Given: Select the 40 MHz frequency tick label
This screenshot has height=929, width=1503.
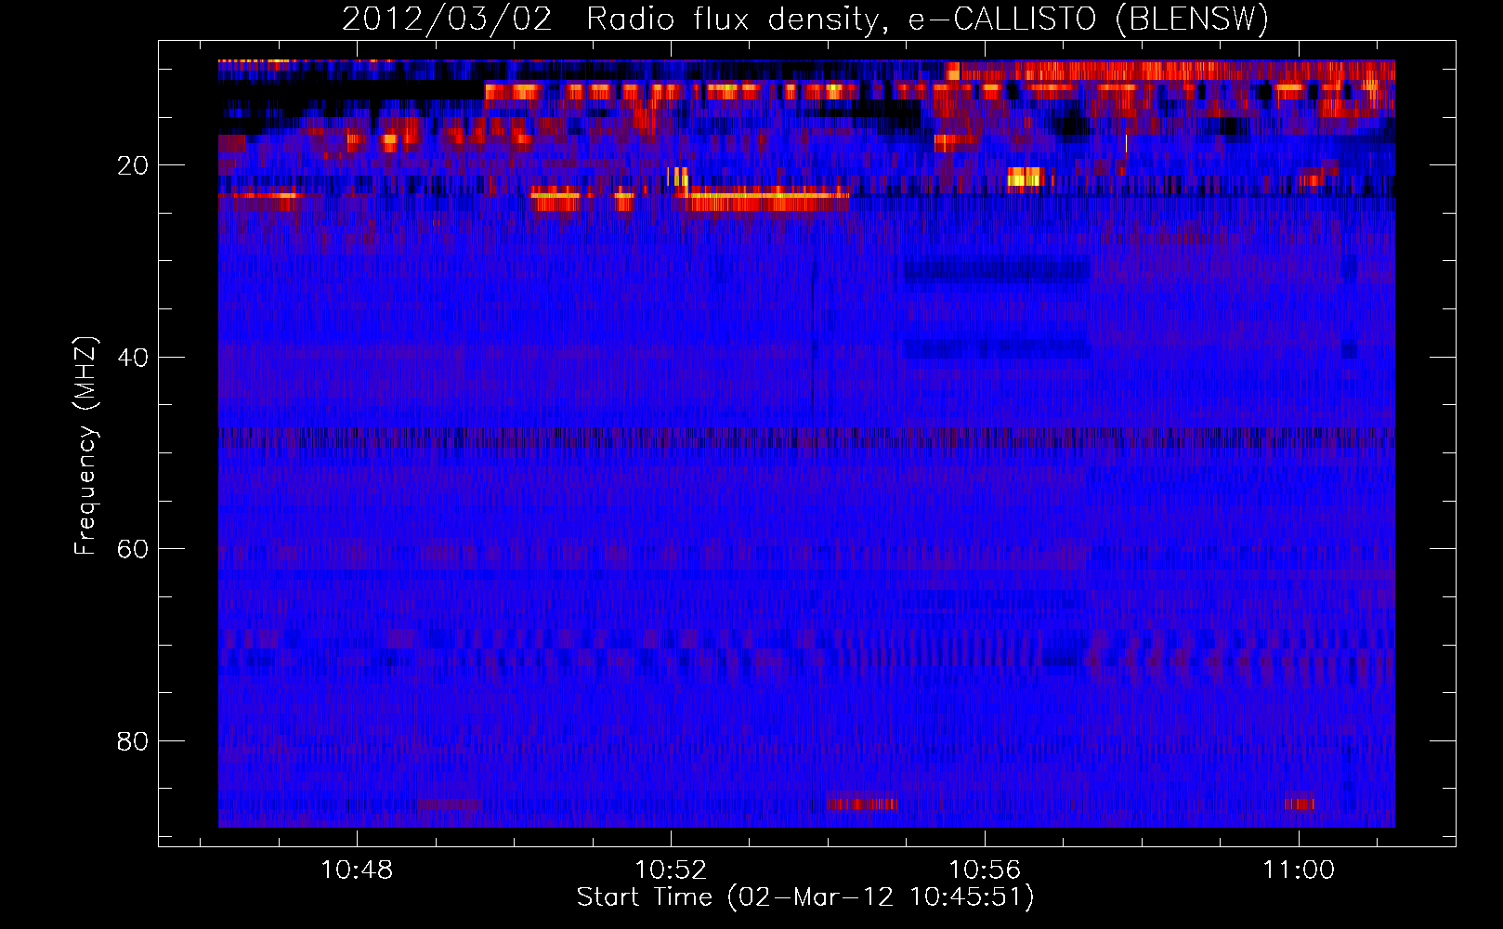Looking at the screenshot, I should click(133, 358).
